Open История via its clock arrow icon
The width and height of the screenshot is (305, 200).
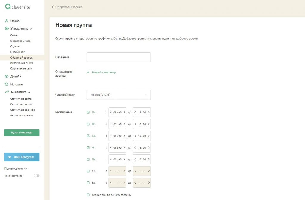pyautogui.click(x=7, y=84)
